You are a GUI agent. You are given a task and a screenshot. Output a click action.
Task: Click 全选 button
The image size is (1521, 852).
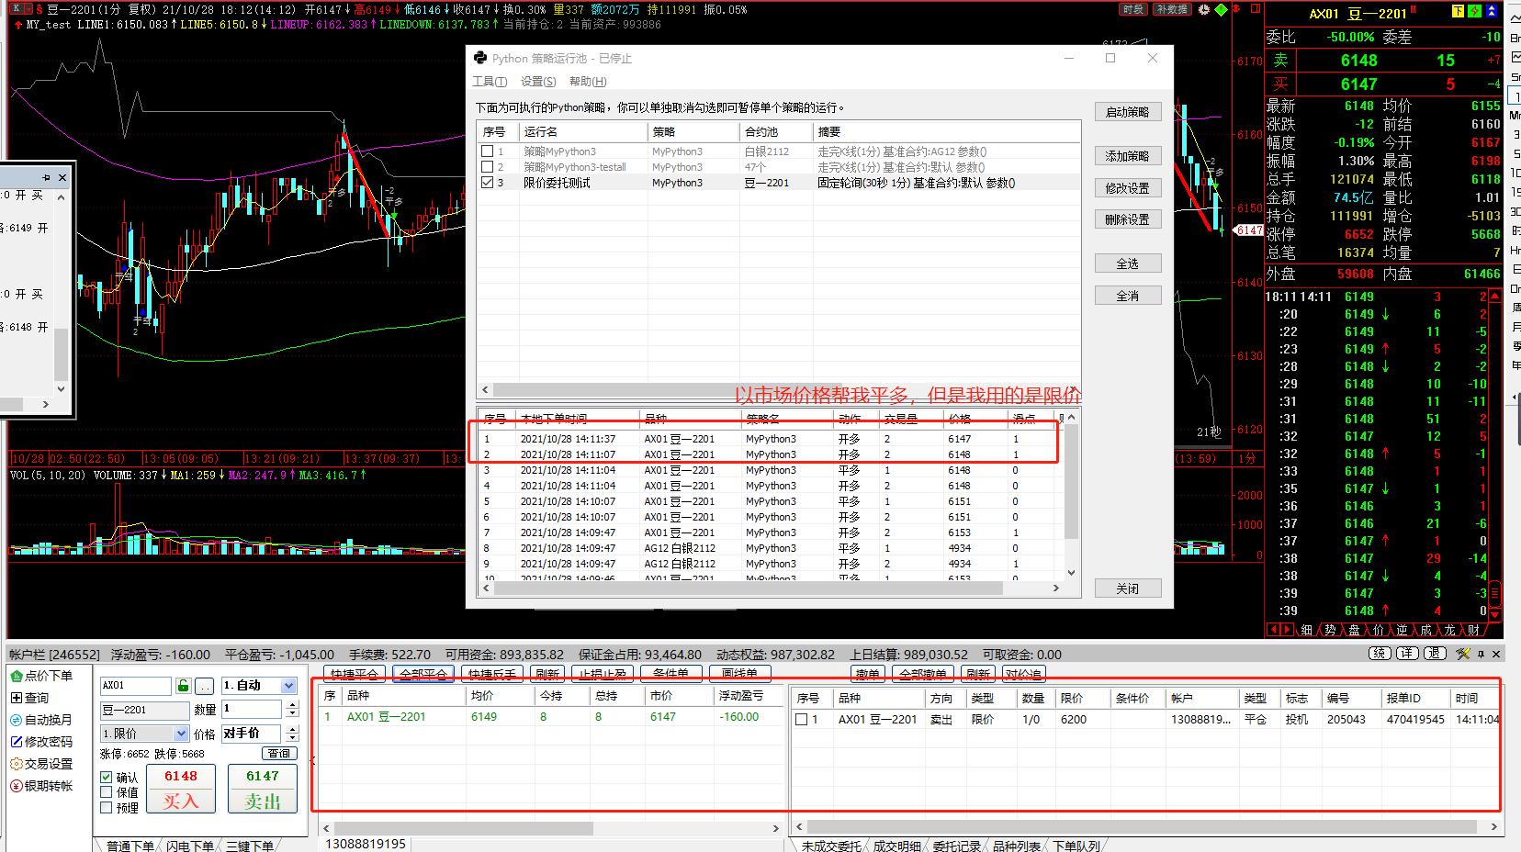click(1128, 263)
